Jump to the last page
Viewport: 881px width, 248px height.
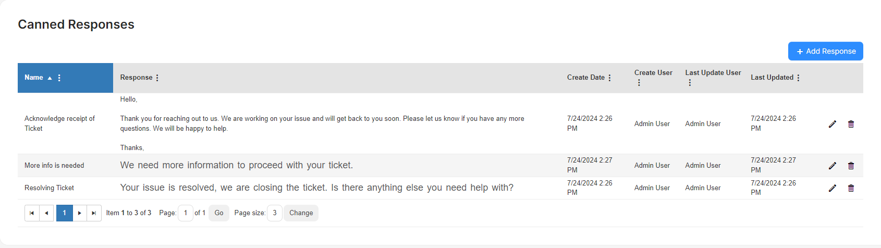click(94, 213)
